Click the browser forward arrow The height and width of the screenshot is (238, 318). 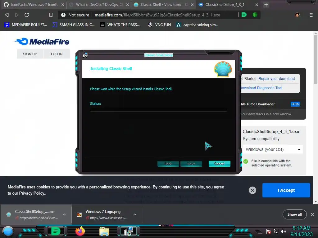pyautogui.click(x=17, y=15)
